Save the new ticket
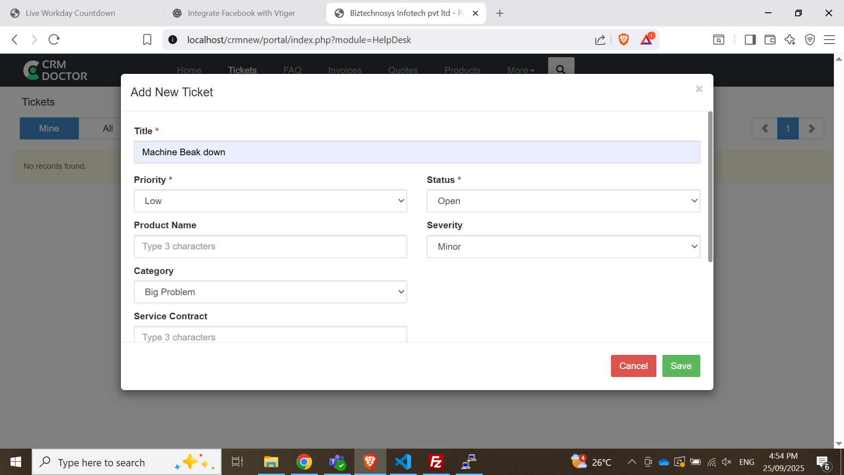The width and height of the screenshot is (844, 475). 681,365
